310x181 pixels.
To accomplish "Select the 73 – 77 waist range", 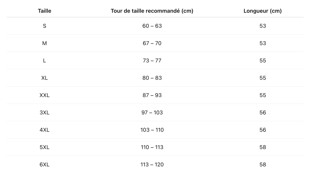I will coord(152,60).
